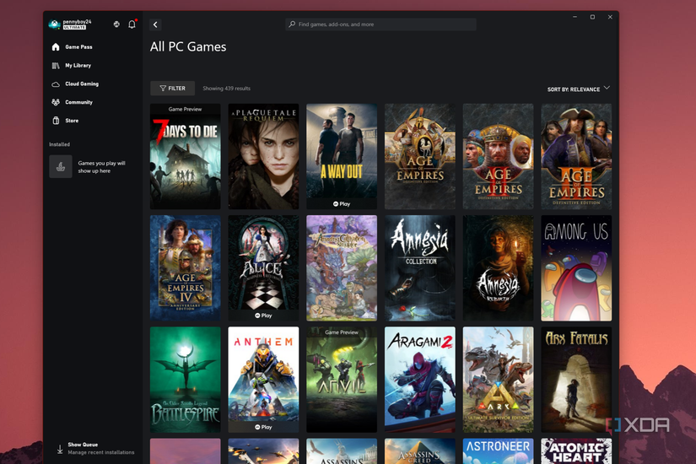Click the All PC Games heading

188,46
